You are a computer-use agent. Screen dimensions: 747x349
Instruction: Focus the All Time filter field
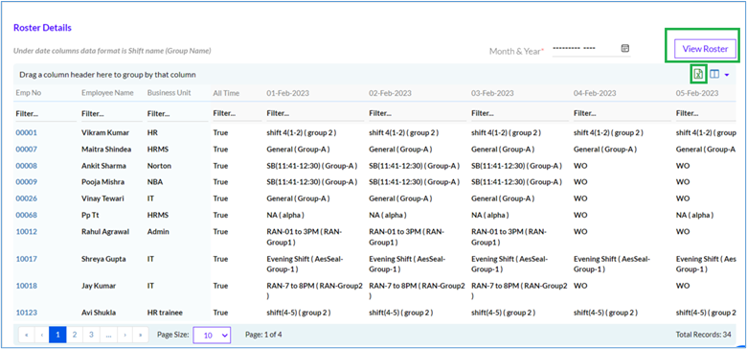[237, 114]
